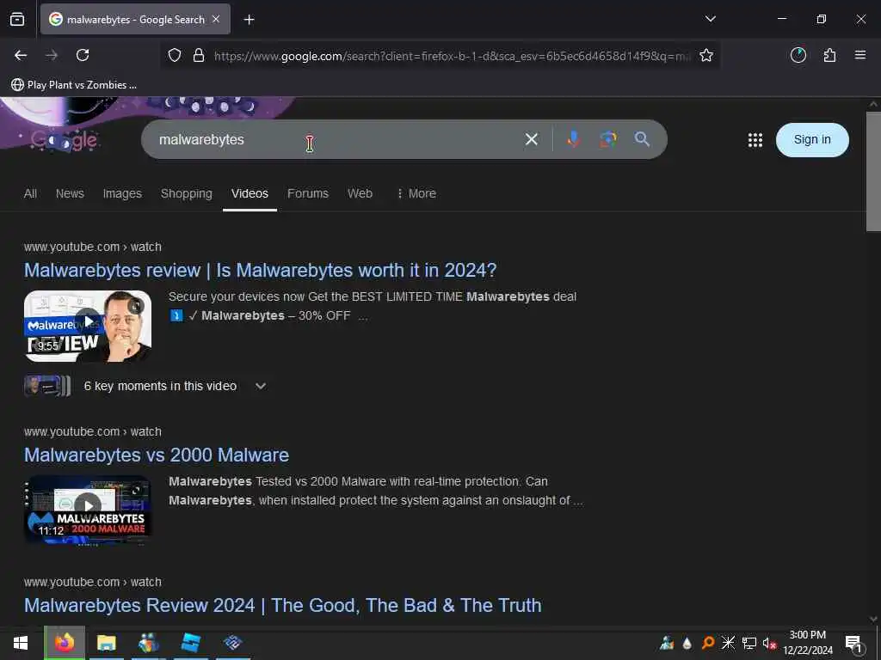The width and height of the screenshot is (881, 660).
Task: Switch to the All results tab
Action: [x=30, y=193]
